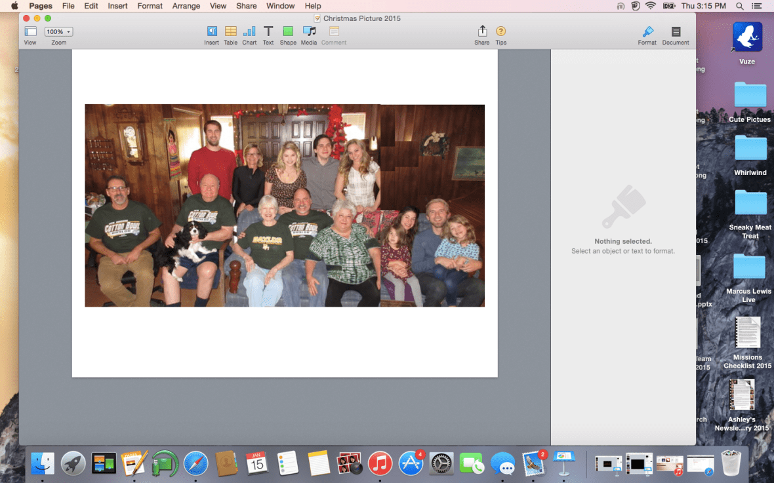Screen dimensions: 774x483
Task: Open Spotlight search in menu bar
Action: tap(740, 6)
